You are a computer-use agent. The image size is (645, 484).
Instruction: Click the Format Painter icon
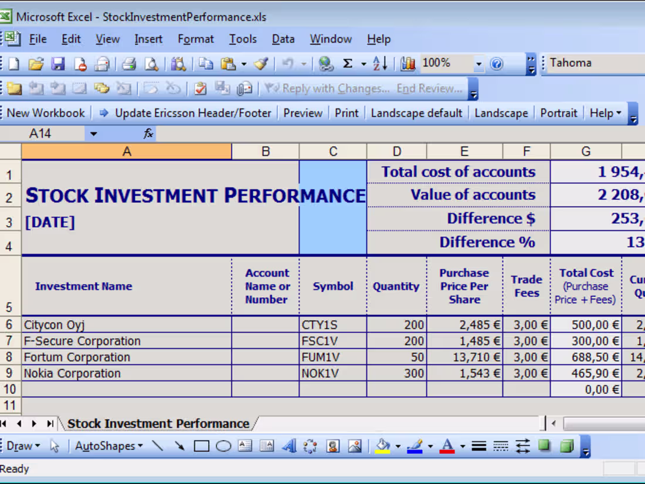click(260, 63)
